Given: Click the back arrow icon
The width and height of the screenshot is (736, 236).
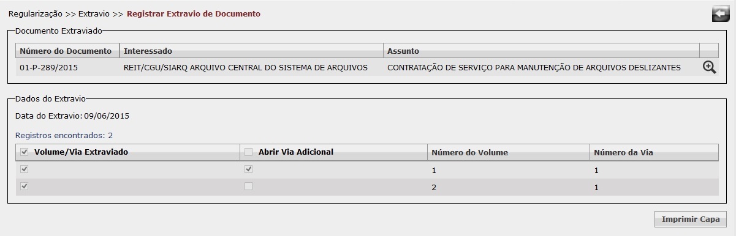Looking at the screenshot, I should tap(721, 14).
